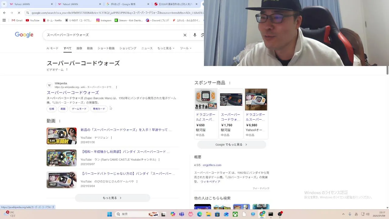The width and height of the screenshot is (389, 219).
Task: Open the Instagram bookmark
Action: click(104, 20)
